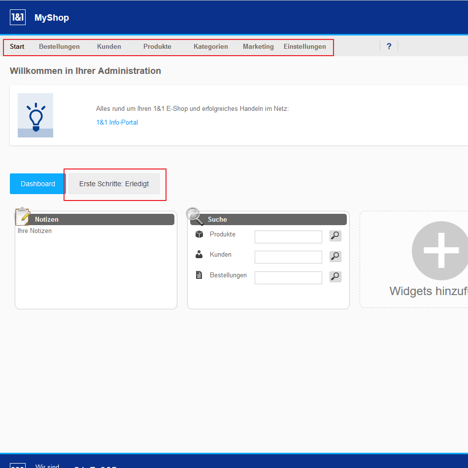Add a widget using the plus icon

point(441,251)
